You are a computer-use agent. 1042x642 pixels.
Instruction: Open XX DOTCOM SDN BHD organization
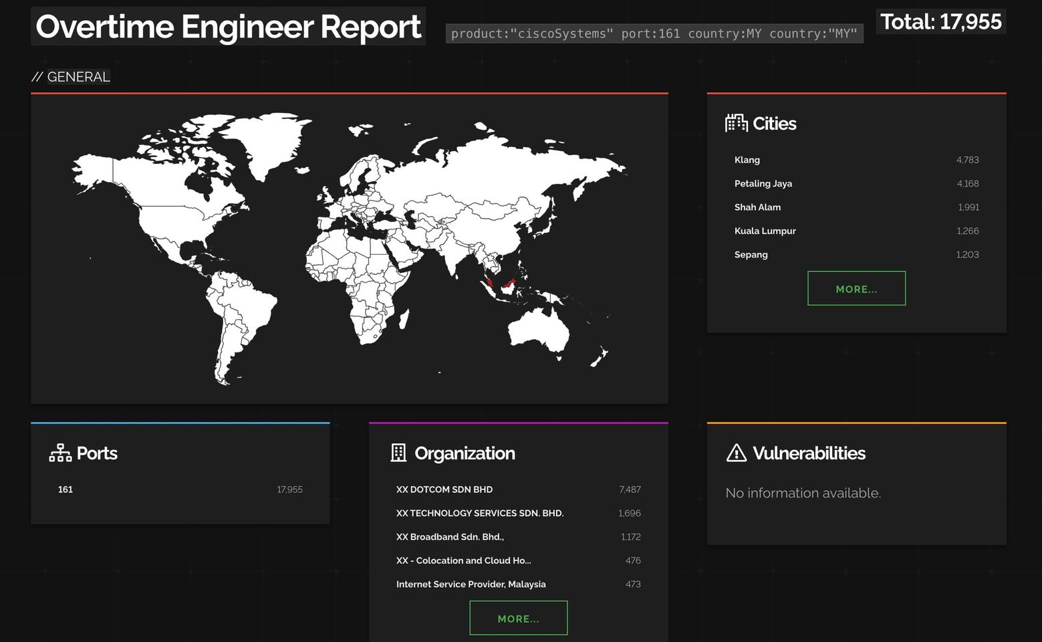coord(444,490)
